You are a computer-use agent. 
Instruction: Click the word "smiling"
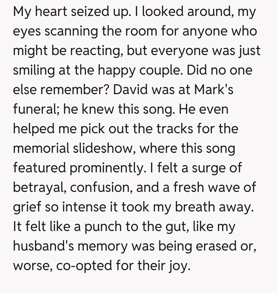pos(33,70)
